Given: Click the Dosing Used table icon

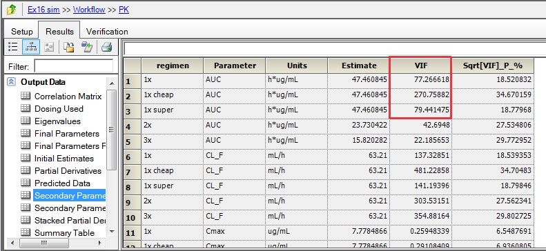Looking at the screenshot, I should tap(26, 108).
